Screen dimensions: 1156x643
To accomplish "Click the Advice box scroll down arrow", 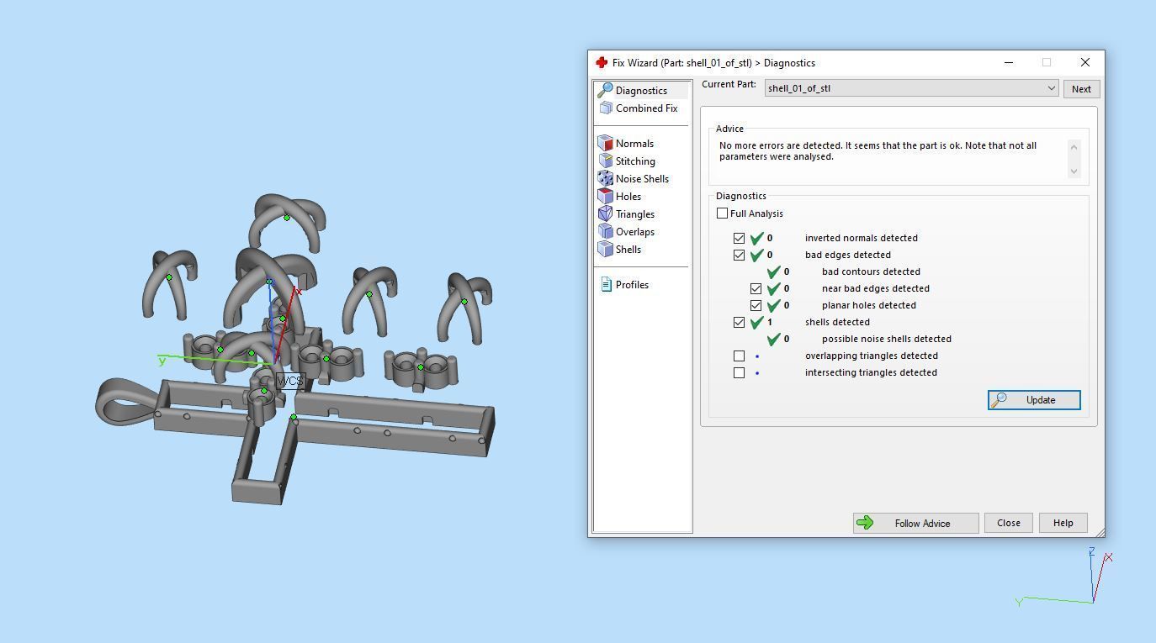I will (1074, 171).
